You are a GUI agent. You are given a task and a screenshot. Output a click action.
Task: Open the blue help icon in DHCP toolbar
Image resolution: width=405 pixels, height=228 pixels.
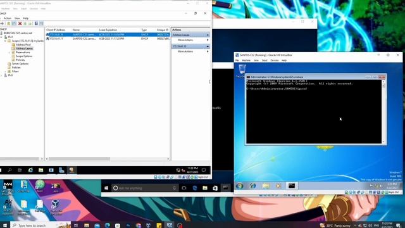[36, 23]
